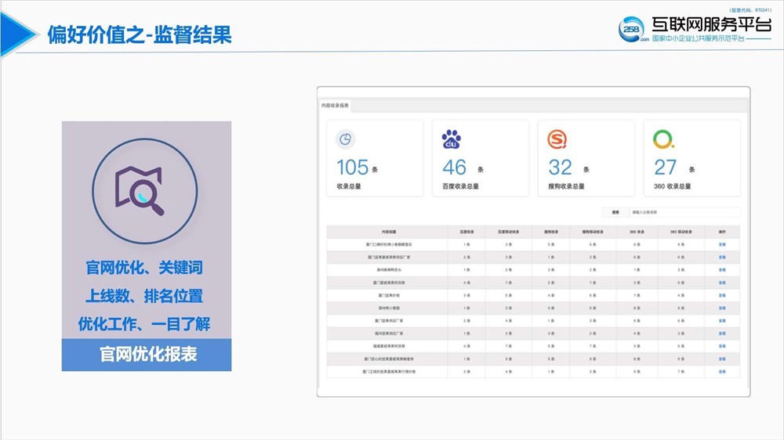
Task: Click 查看 link in first table row
Action: (x=721, y=245)
